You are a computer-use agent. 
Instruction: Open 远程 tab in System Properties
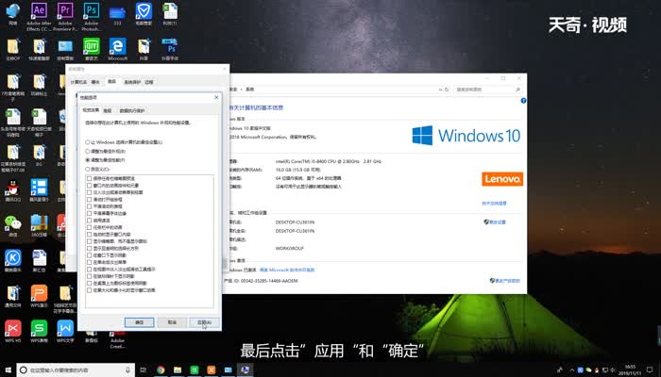click(x=149, y=82)
